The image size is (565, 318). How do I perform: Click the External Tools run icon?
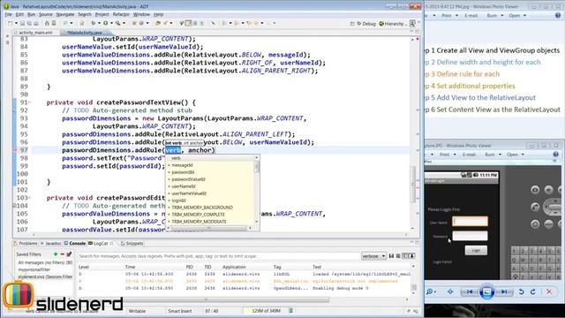[x=117, y=23]
